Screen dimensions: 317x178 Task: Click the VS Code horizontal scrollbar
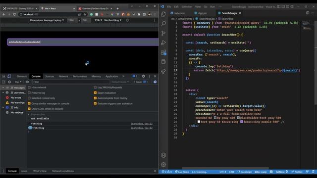tap(225, 168)
